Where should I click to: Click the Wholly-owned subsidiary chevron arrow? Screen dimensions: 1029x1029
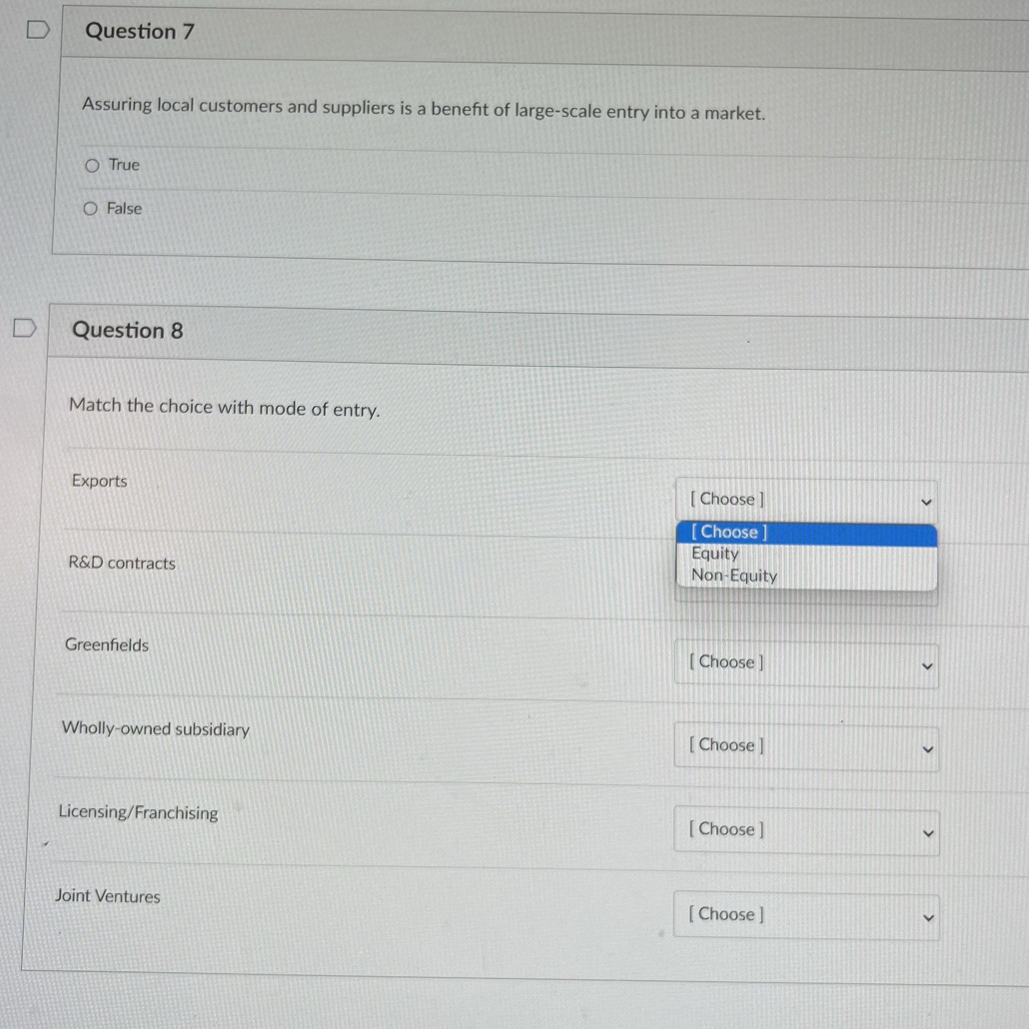pyautogui.click(x=928, y=750)
